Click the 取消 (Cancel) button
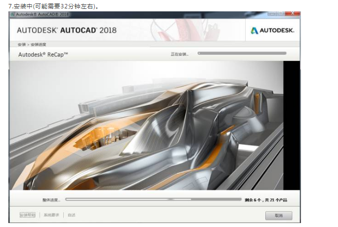 pos(278,215)
